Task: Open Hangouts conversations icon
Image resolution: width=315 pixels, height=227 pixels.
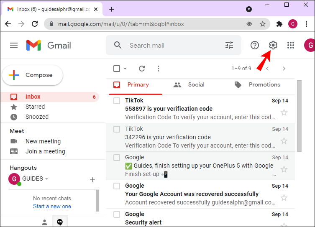Action: click(60, 222)
